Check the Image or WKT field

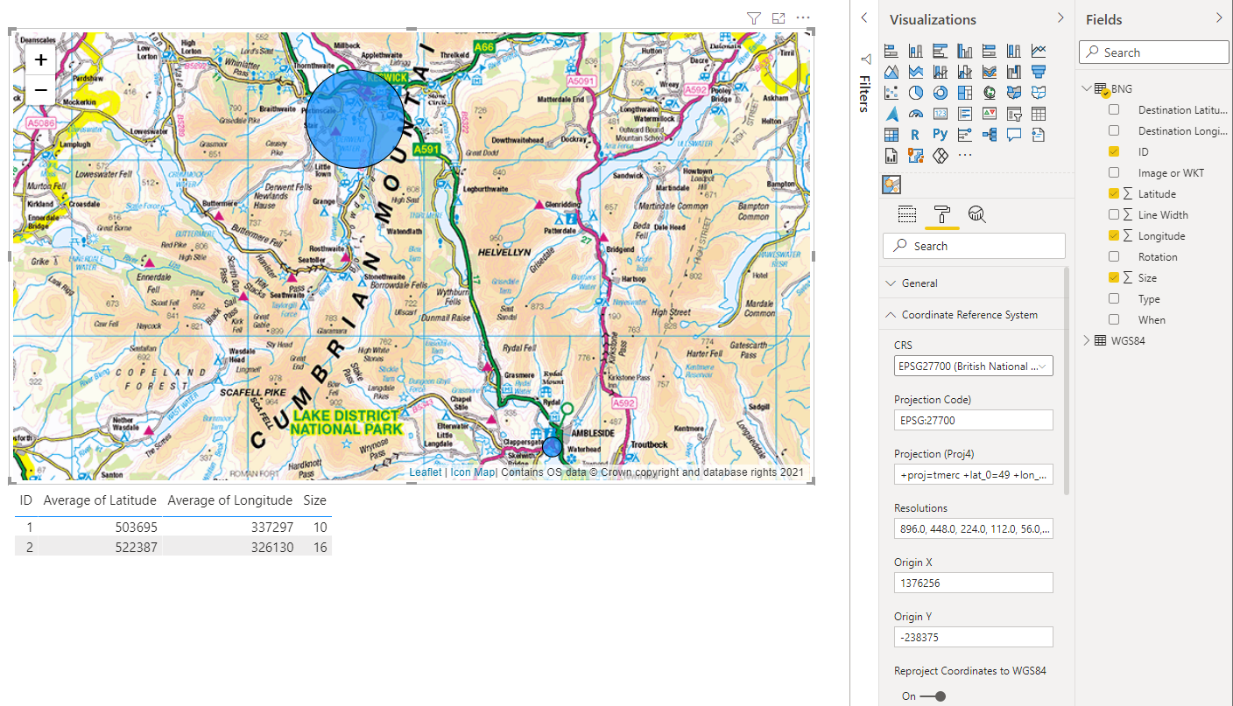click(x=1114, y=173)
